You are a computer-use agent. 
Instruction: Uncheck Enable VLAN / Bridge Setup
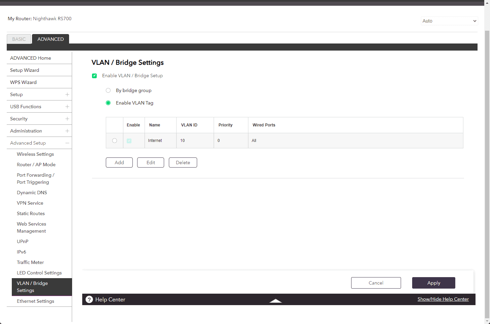94,76
